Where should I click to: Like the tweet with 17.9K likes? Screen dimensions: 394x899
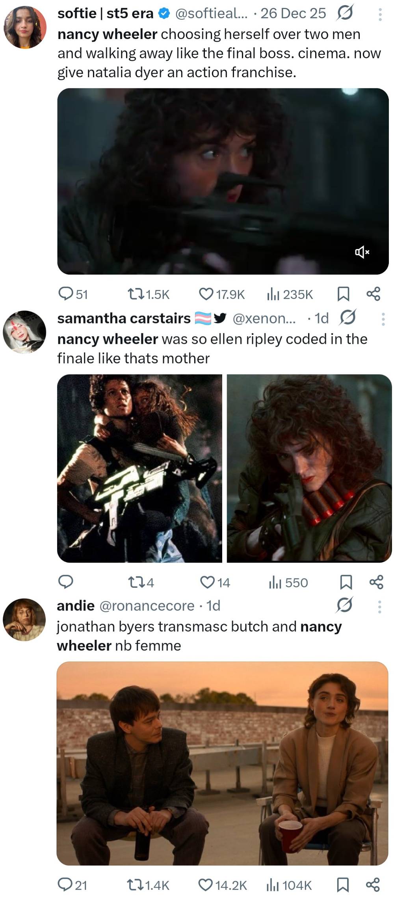point(221,294)
